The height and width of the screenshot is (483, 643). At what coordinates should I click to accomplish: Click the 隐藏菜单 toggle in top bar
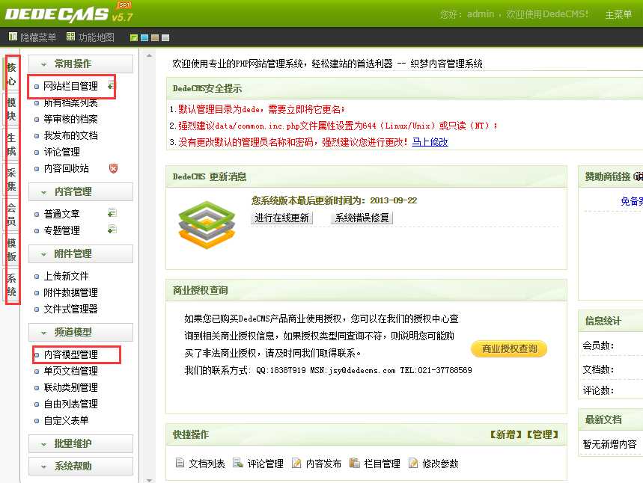pyautogui.click(x=32, y=37)
